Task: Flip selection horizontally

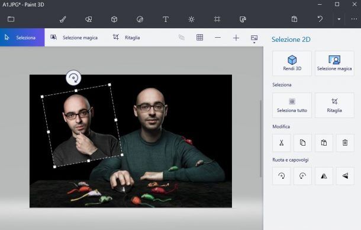Action: pos(324,176)
